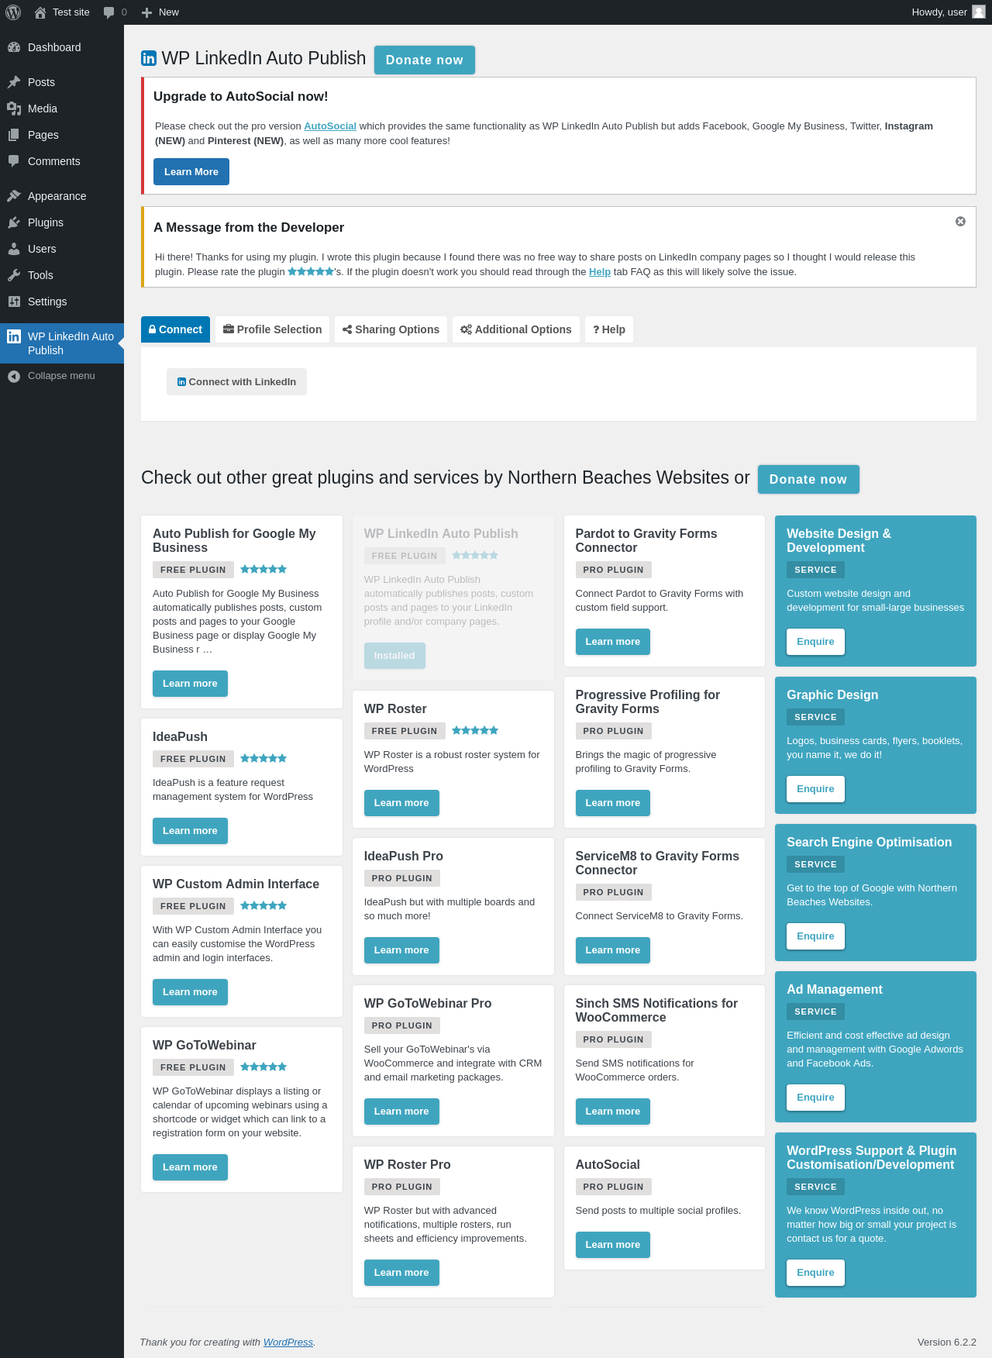The height and width of the screenshot is (1358, 992).
Task: Click Learn more on IdeaPush Pro card
Action: coord(401,950)
